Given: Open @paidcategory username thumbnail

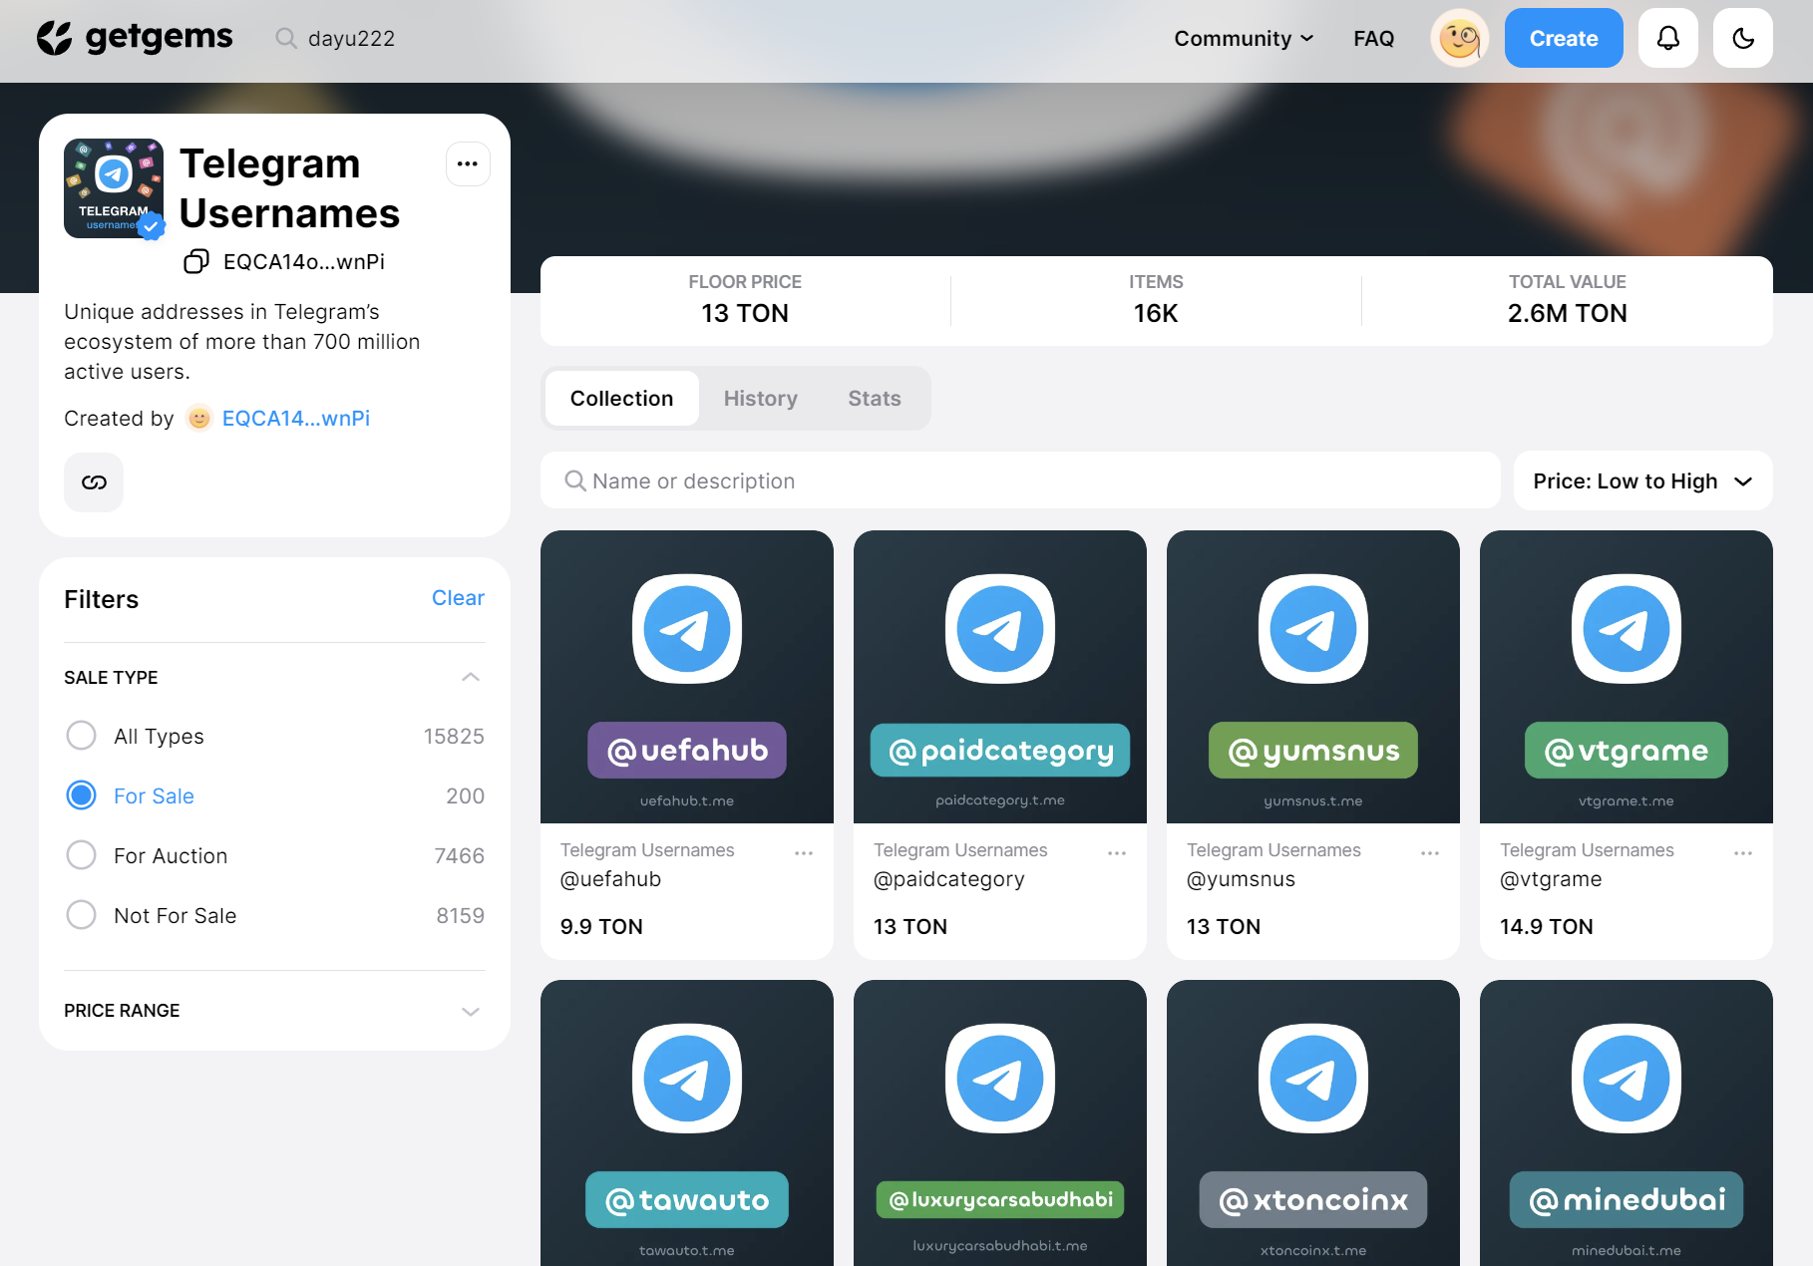Looking at the screenshot, I should point(1000,677).
